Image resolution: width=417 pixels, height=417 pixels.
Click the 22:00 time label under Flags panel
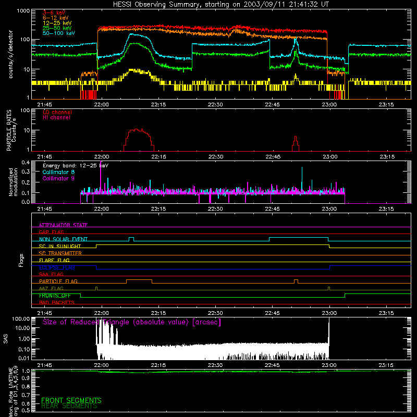[101, 313]
